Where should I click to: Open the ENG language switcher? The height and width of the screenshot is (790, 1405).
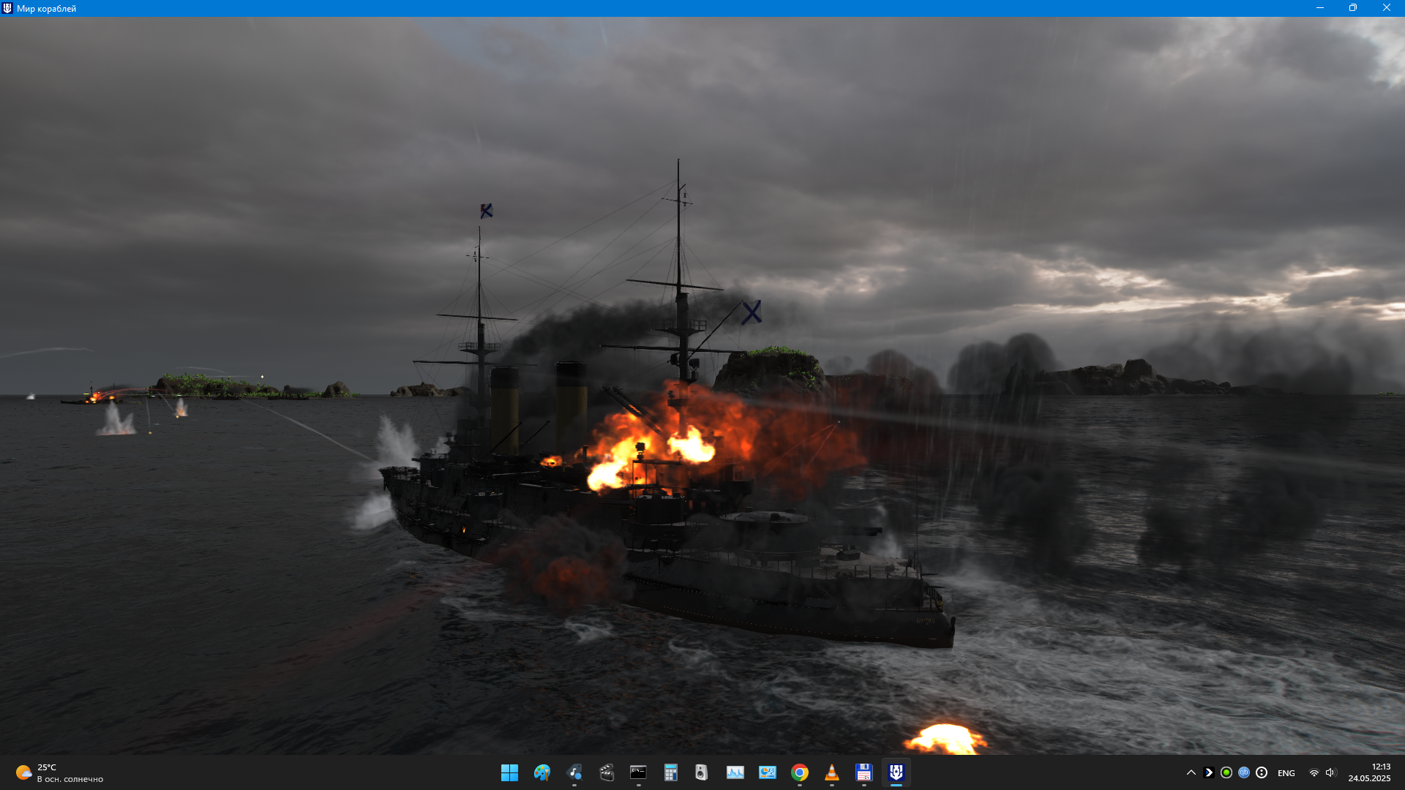1286,773
